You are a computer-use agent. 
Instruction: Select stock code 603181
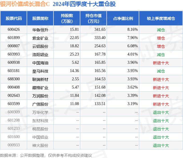[14, 71]
